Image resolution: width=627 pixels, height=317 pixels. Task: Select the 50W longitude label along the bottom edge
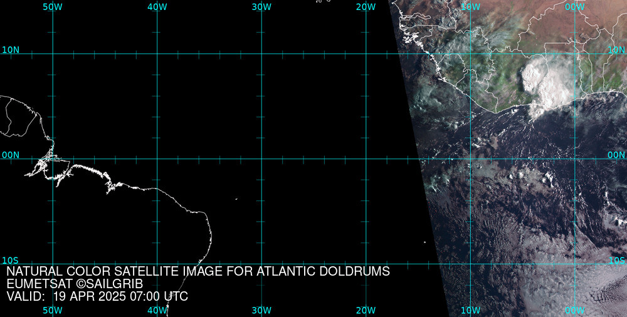click(53, 310)
